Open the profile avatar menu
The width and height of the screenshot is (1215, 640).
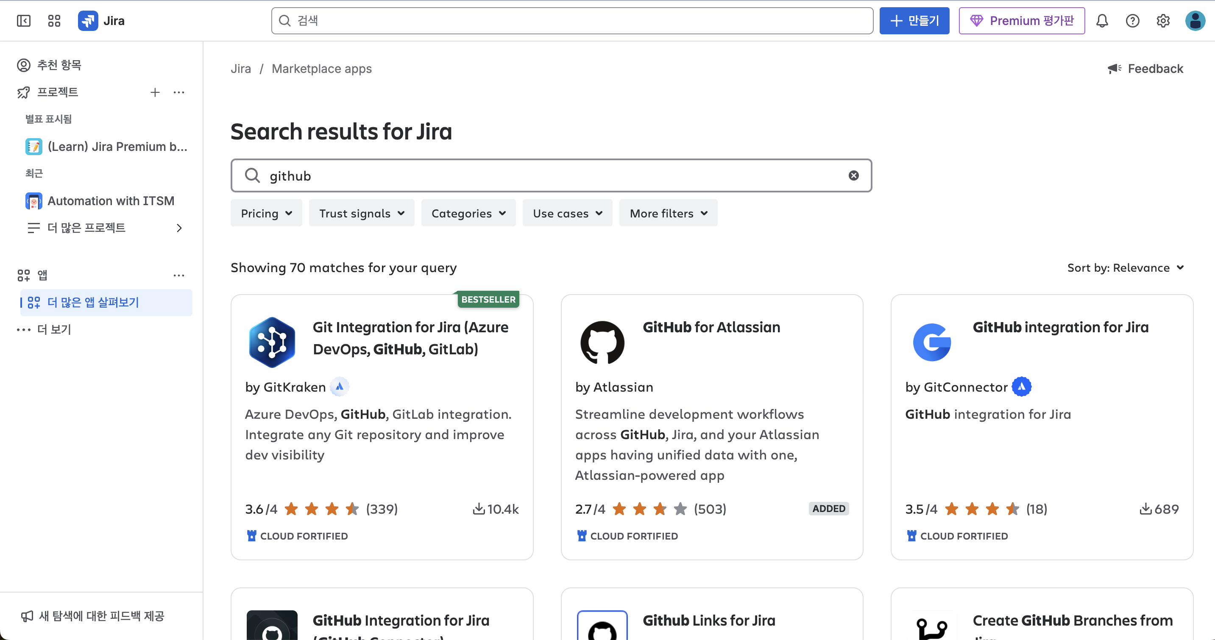1195,20
